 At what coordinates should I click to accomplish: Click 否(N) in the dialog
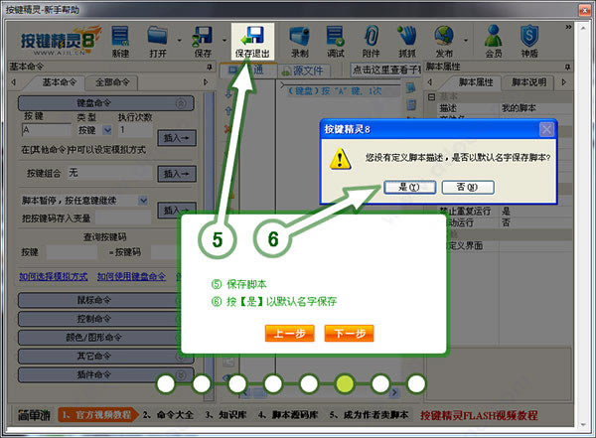click(468, 187)
